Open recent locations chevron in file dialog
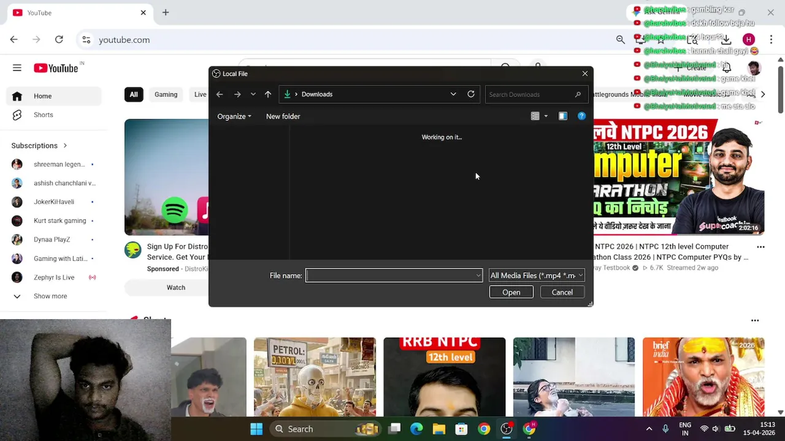The image size is (785, 441). click(253, 94)
